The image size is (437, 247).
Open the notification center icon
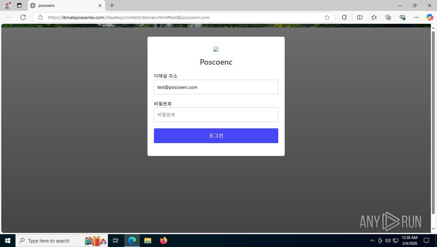(x=426, y=241)
